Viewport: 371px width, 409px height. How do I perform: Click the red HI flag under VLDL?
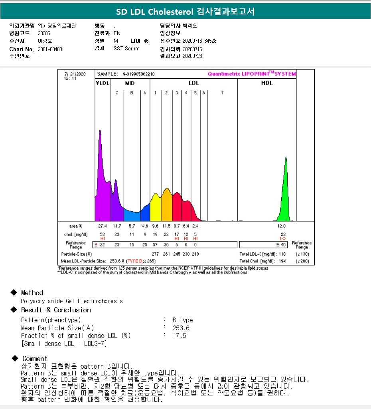pyautogui.click(x=103, y=238)
